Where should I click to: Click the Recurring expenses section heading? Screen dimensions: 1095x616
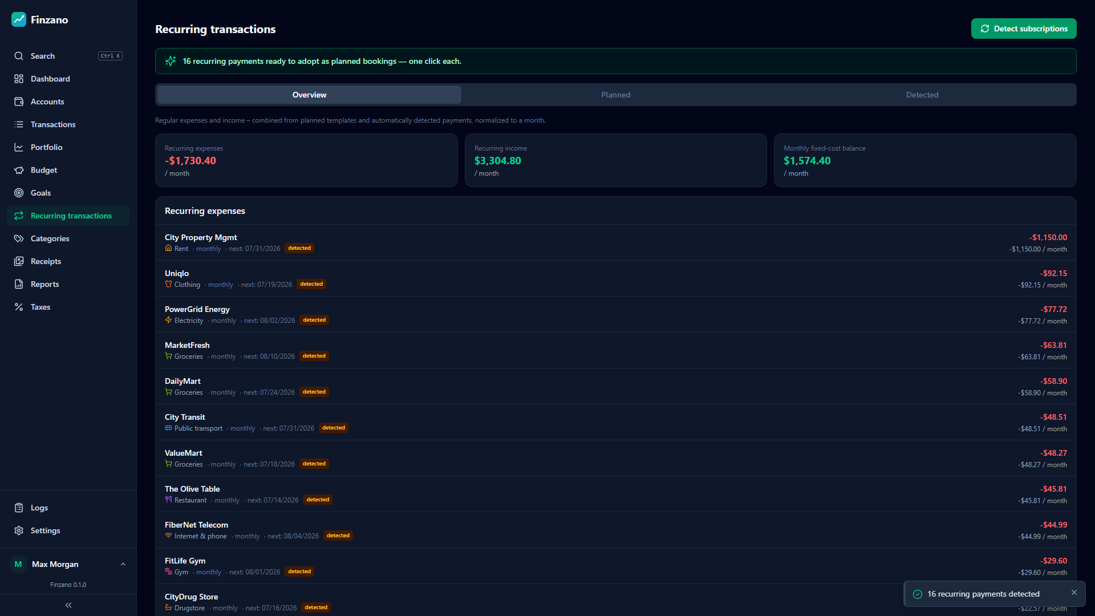click(205, 210)
